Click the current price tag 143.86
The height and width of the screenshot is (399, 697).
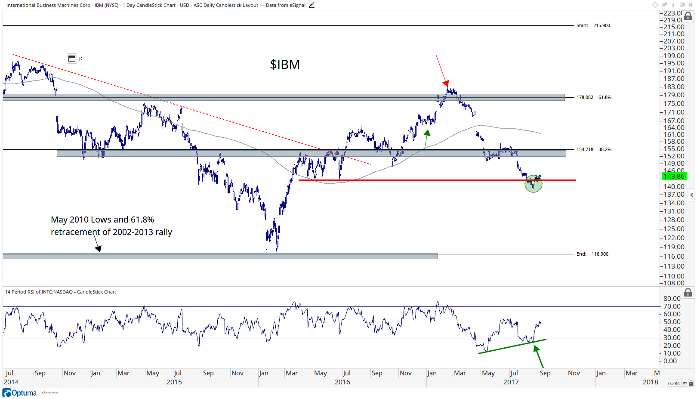pyautogui.click(x=673, y=176)
